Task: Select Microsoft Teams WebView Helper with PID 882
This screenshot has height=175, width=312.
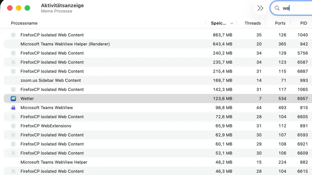Action: tap(158, 162)
